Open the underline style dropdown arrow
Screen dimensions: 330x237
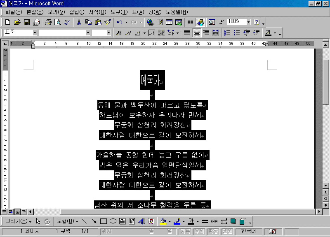[x=144, y=33]
